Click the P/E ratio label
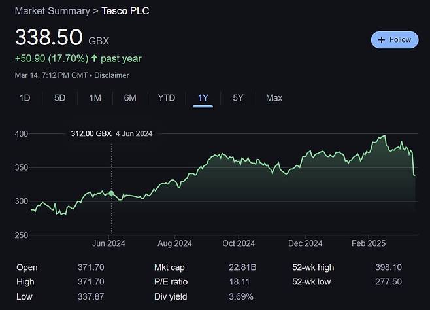This screenshot has width=430, height=310. tap(172, 282)
